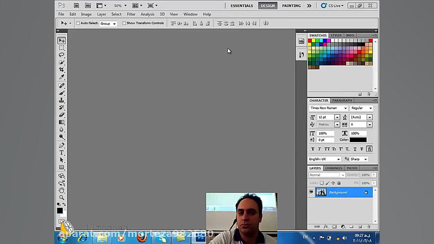Screen dimensions: 434x244
Task: Select the Lasso tool
Action: pos(61,55)
